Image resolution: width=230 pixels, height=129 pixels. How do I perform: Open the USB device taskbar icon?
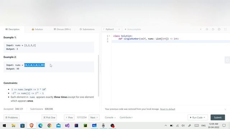click(103, 125)
